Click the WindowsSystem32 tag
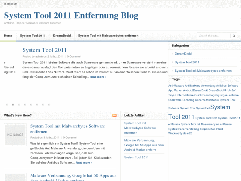Viewport: 241px width, 181px height. click(x=180, y=134)
